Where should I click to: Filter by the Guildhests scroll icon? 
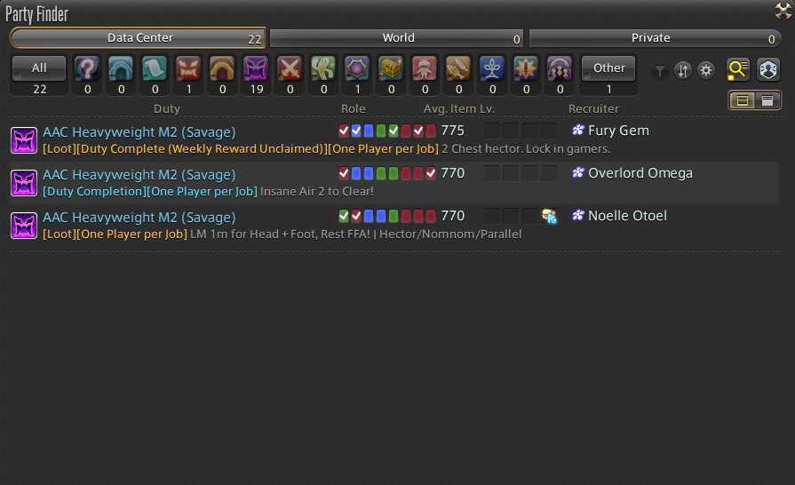[155, 68]
